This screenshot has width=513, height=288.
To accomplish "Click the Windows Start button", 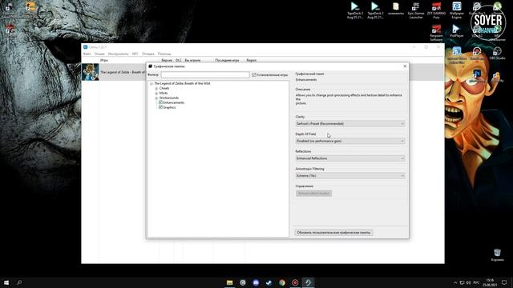I will pos(6,282).
